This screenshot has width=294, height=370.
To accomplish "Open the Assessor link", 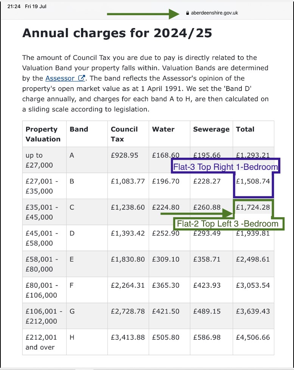I will click(60, 78).
